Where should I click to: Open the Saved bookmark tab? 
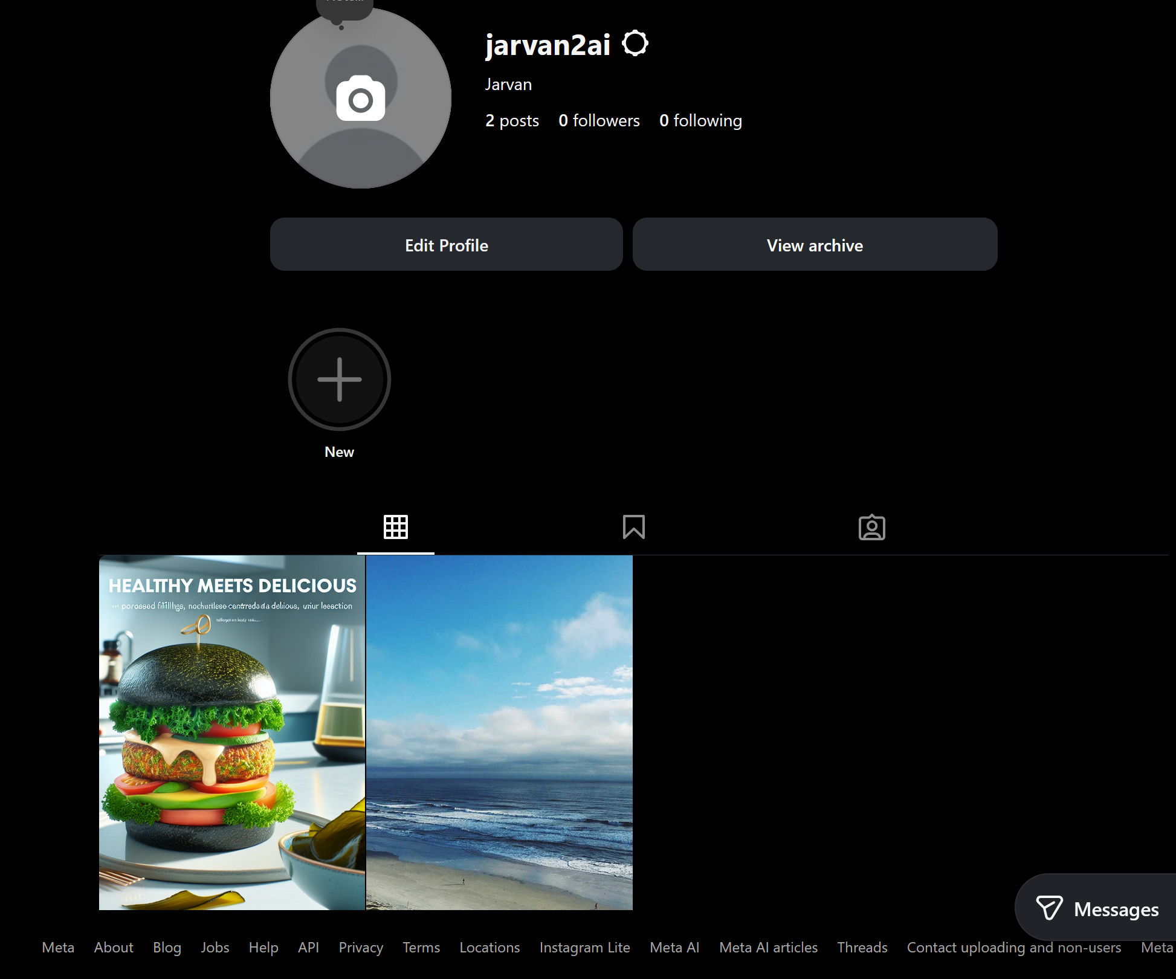click(633, 527)
